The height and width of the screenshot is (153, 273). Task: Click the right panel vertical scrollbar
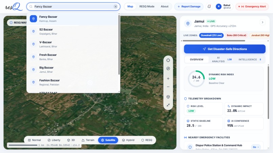point(268,92)
